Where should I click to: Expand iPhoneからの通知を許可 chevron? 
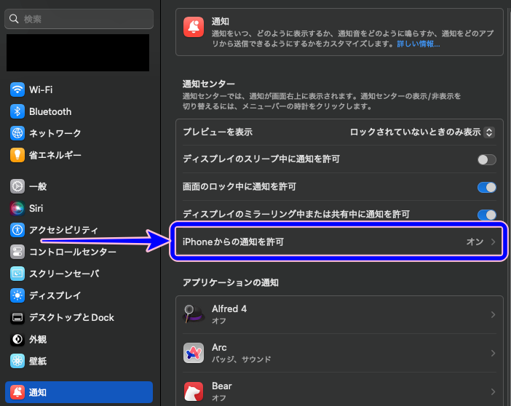pyautogui.click(x=493, y=242)
